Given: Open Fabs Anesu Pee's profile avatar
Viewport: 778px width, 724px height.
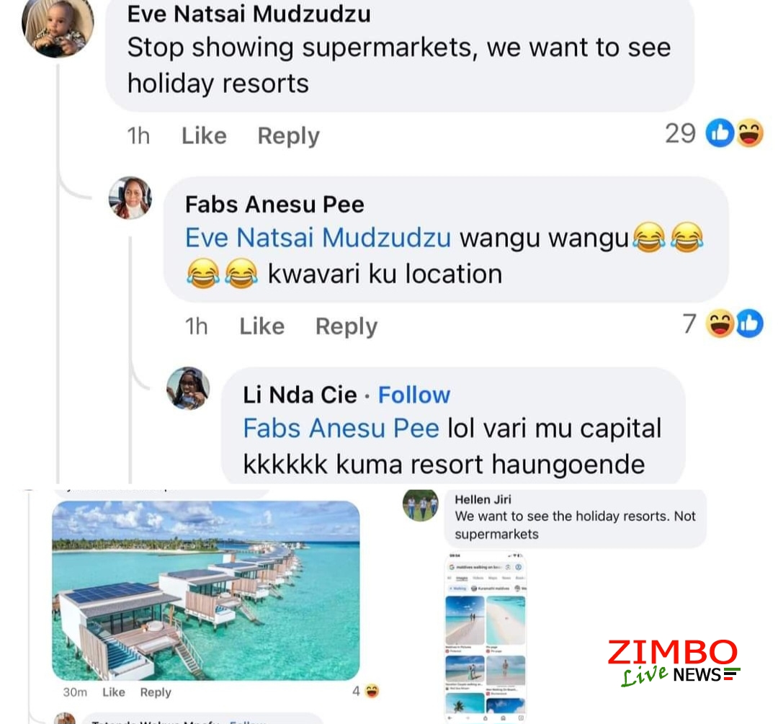Looking at the screenshot, I should pyautogui.click(x=130, y=197).
